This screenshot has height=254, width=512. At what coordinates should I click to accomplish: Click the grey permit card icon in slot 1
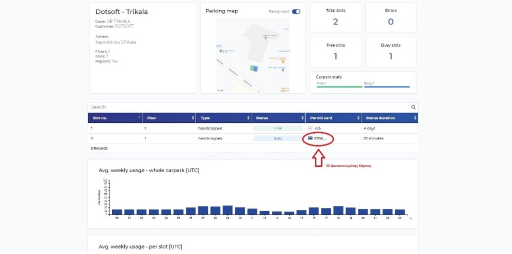(x=310, y=128)
